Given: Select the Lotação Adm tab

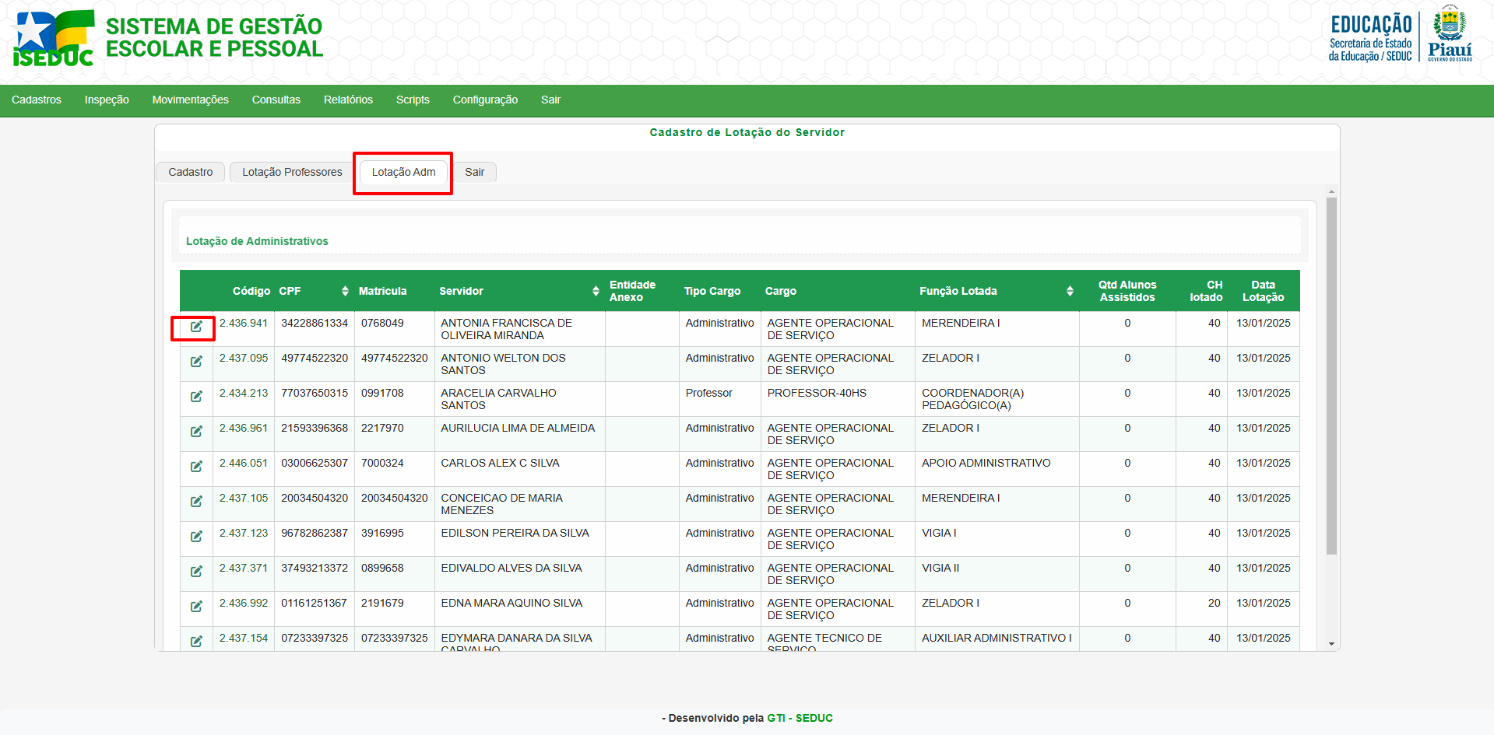Looking at the screenshot, I should pyautogui.click(x=403, y=172).
